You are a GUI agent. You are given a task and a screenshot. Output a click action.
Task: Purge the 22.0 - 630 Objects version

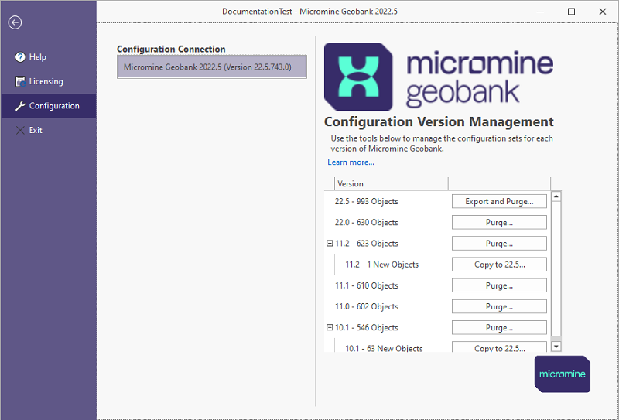(499, 223)
